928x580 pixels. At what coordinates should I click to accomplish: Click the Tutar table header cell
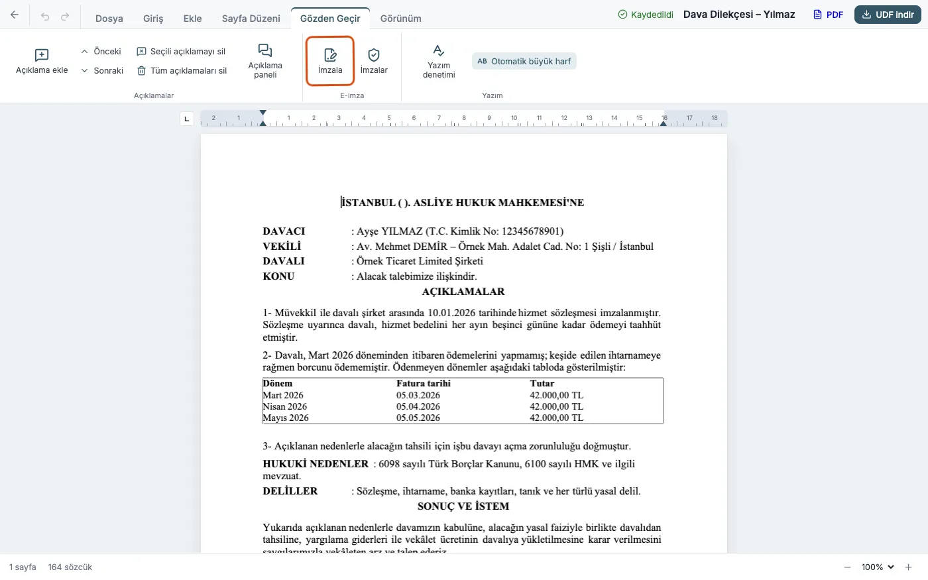[x=542, y=383]
